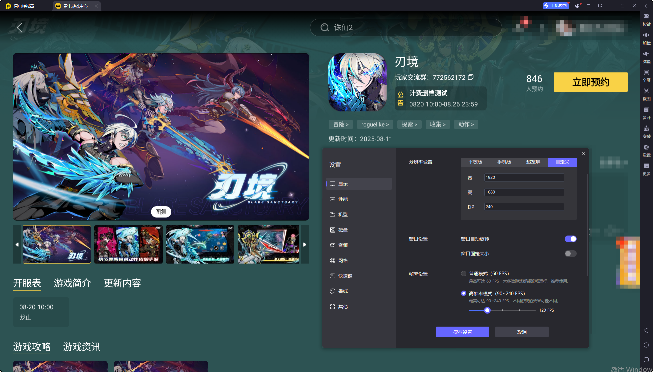653x372 pixels.
Task: Choose the 超宽屏 ultrawide resolution tab
Action: 533,162
